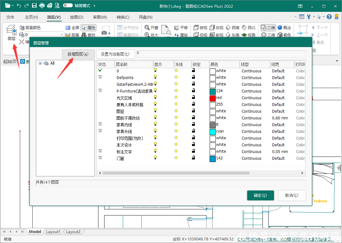Click the 新增图层(A) button
The height and width of the screenshot is (243, 342).
pyautogui.click(x=78, y=54)
